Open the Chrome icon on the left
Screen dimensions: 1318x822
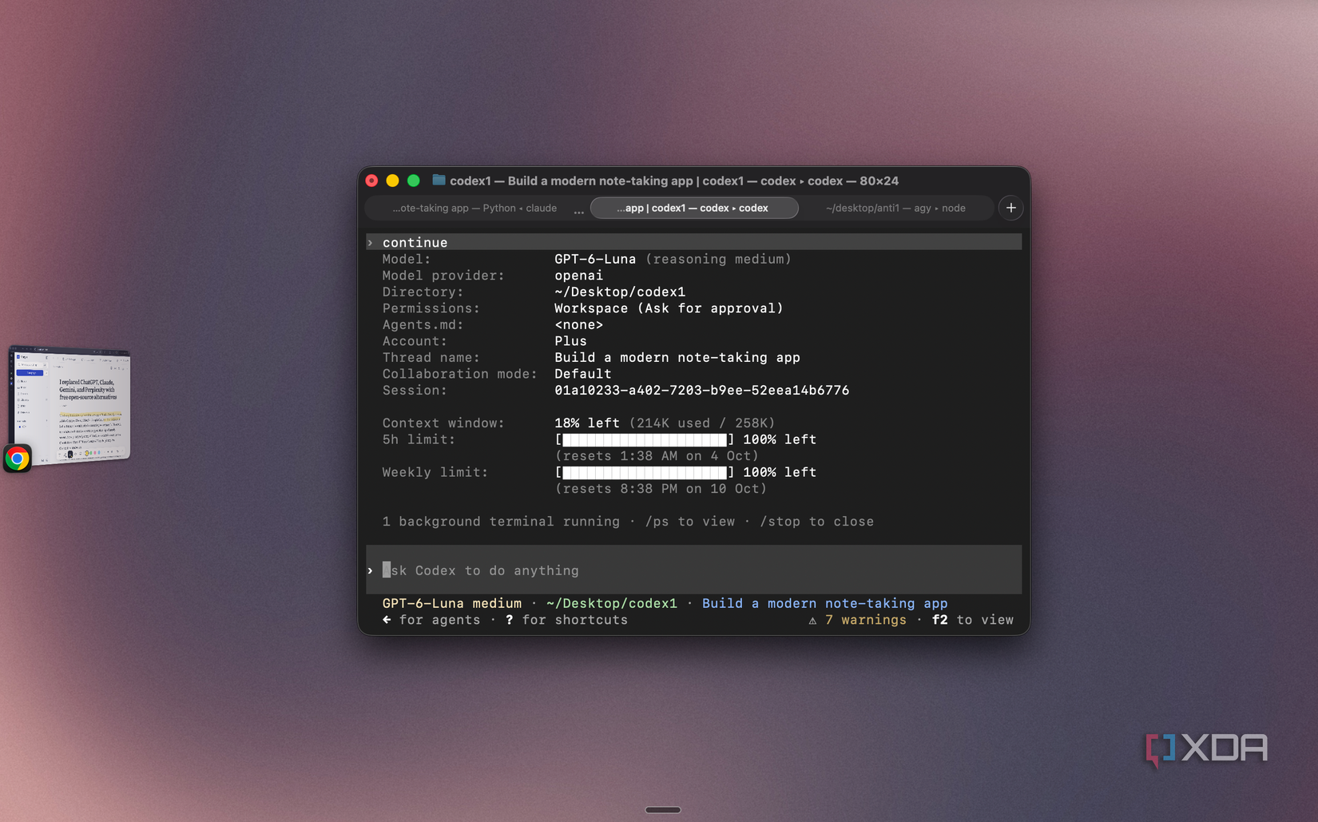[18, 459]
